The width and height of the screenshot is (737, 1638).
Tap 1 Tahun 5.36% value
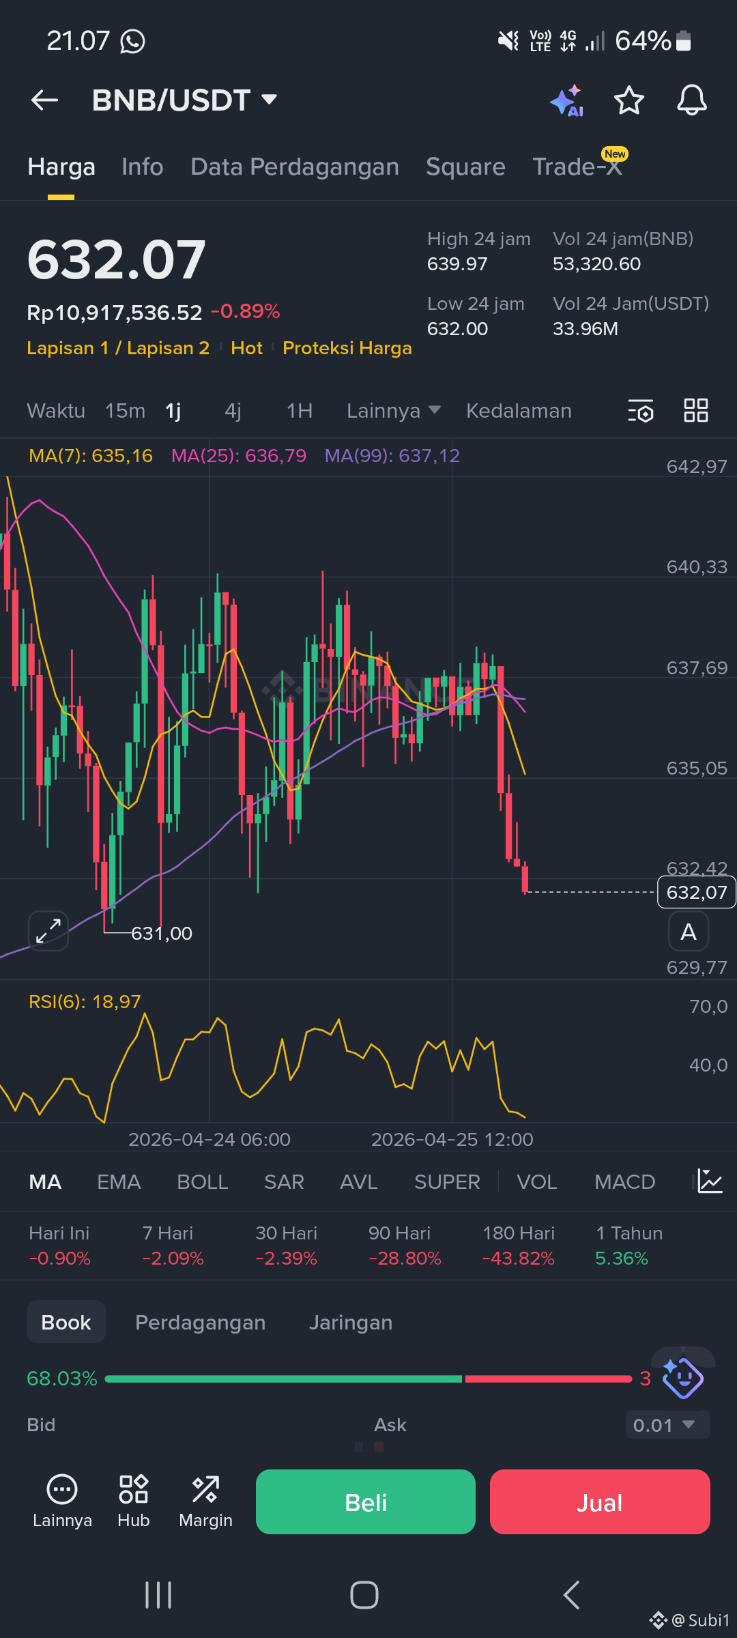pyautogui.click(x=622, y=1258)
